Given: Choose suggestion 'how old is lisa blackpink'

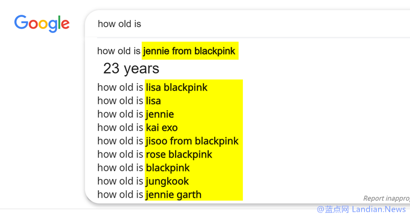Looking at the screenshot, I should 152,88.
